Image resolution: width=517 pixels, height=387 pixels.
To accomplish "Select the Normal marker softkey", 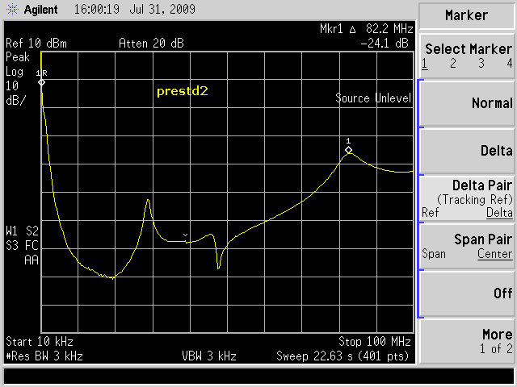I will [x=467, y=103].
